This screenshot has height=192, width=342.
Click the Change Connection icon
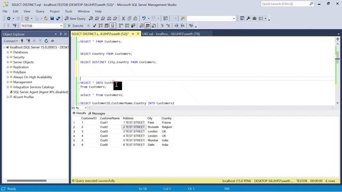point(14,26)
